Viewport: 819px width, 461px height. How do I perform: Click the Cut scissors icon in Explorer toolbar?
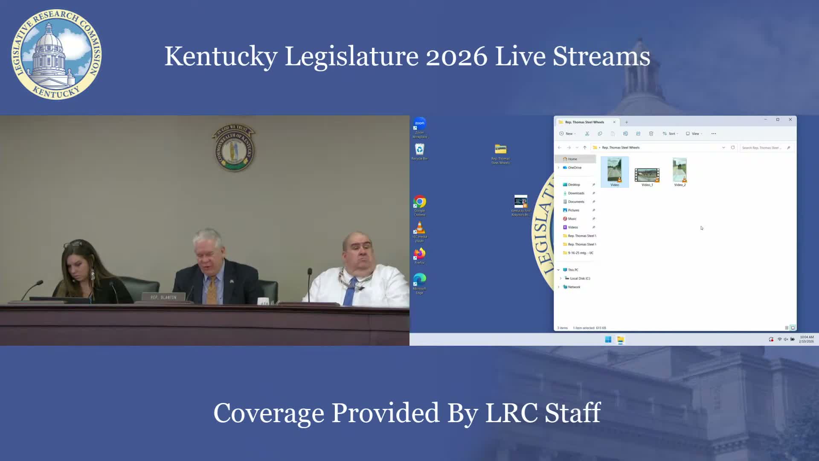[x=587, y=134]
